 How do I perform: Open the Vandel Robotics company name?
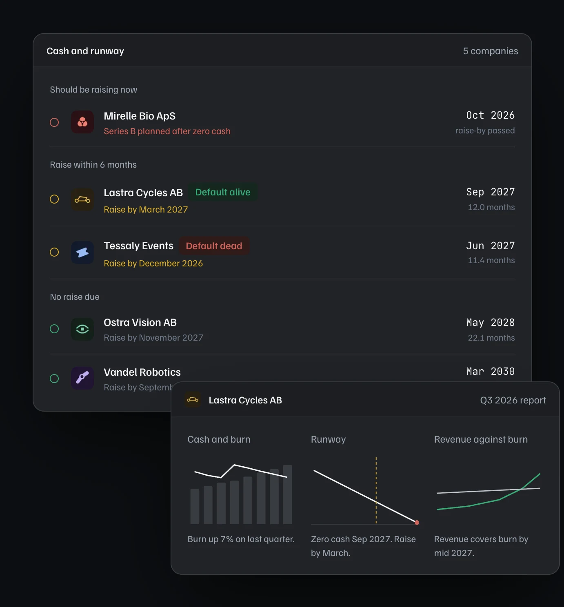pyautogui.click(x=142, y=372)
